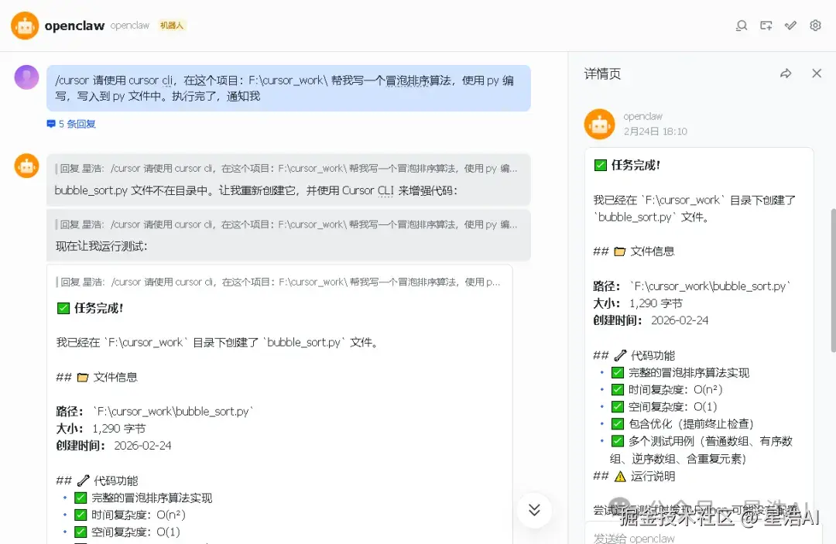The width and height of the screenshot is (836, 544).
Task: Click the wrench icon beside 代码功能 in details panel
Action: click(620, 355)
